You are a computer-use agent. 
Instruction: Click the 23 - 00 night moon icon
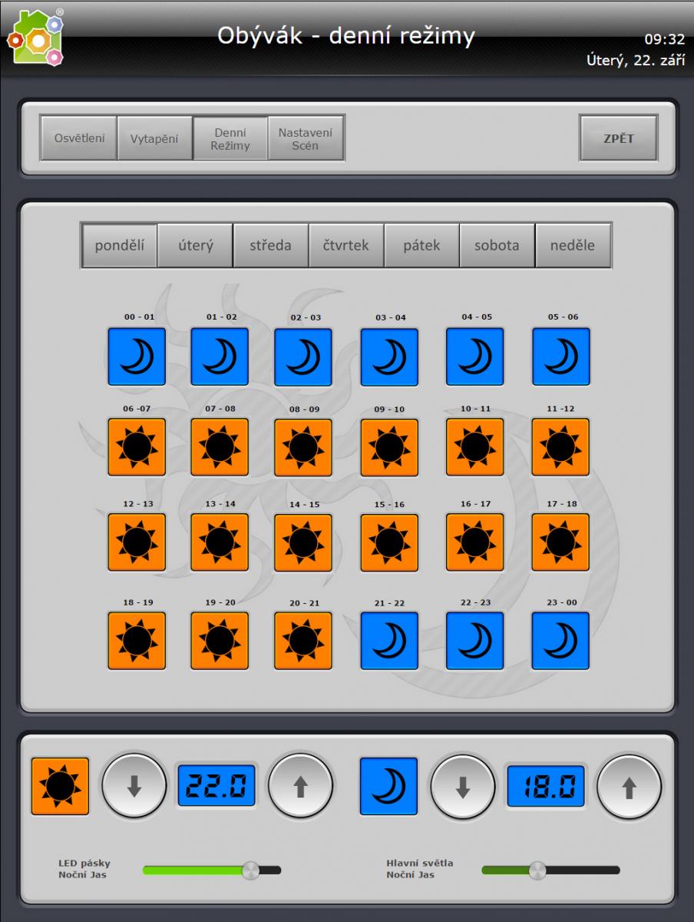coord(560,641)
